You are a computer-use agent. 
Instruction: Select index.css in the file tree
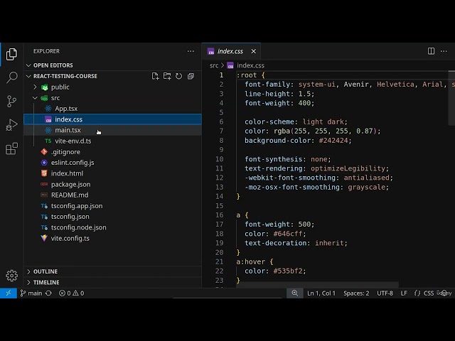112,119
